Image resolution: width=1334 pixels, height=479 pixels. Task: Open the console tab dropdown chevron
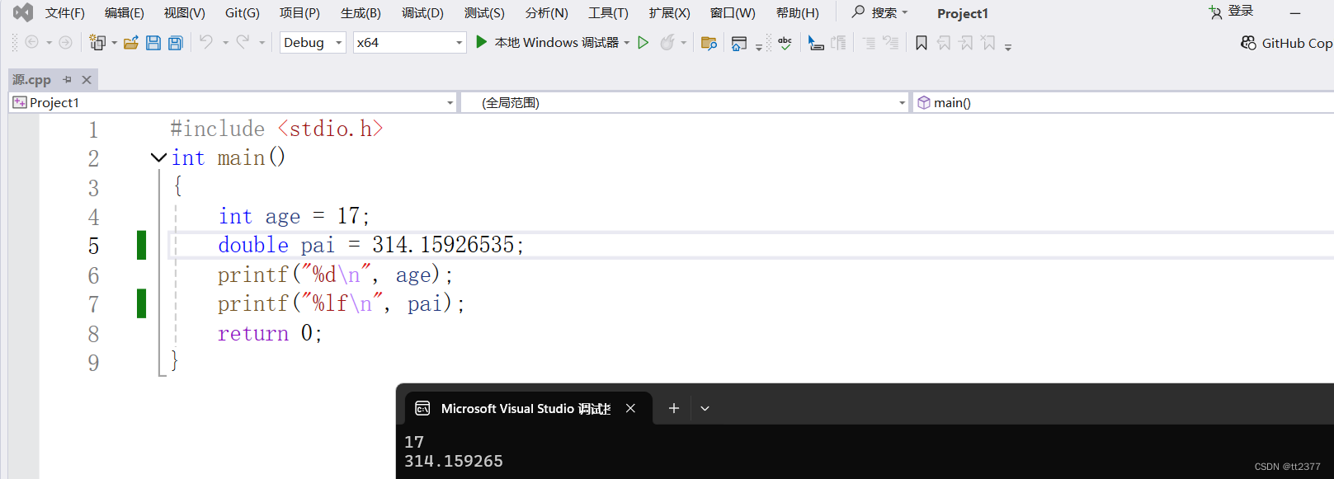[705, 408]
